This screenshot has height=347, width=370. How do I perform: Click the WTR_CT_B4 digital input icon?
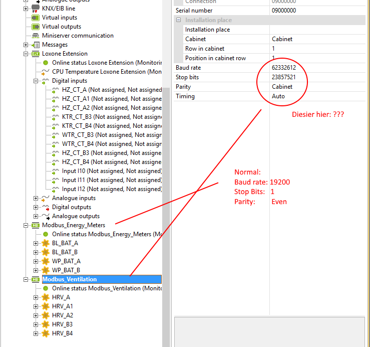point(55,144)
